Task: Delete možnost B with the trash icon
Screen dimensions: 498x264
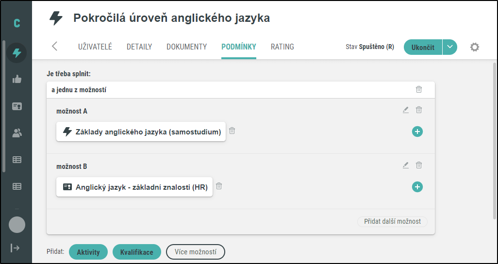Action: [x=419, y=165]
